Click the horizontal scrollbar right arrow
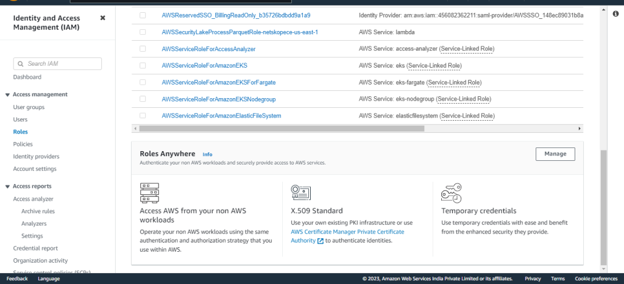Image resolution: width=624 pixels, height=284 pixels. point(580,129)
